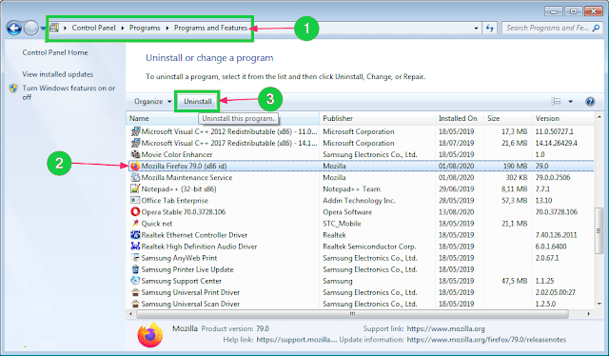
Task: Click the Movie Color Enhancer icon
Action: (135, 154)
